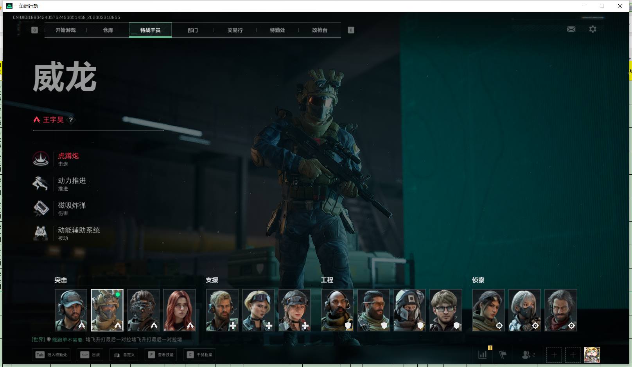Pick the assault operator wearing a baseball cap
This screenshot has width=632, height=367.
coord(71,310)
